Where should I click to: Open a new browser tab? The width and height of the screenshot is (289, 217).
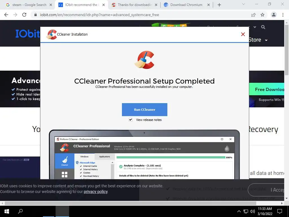click(219, 5)
